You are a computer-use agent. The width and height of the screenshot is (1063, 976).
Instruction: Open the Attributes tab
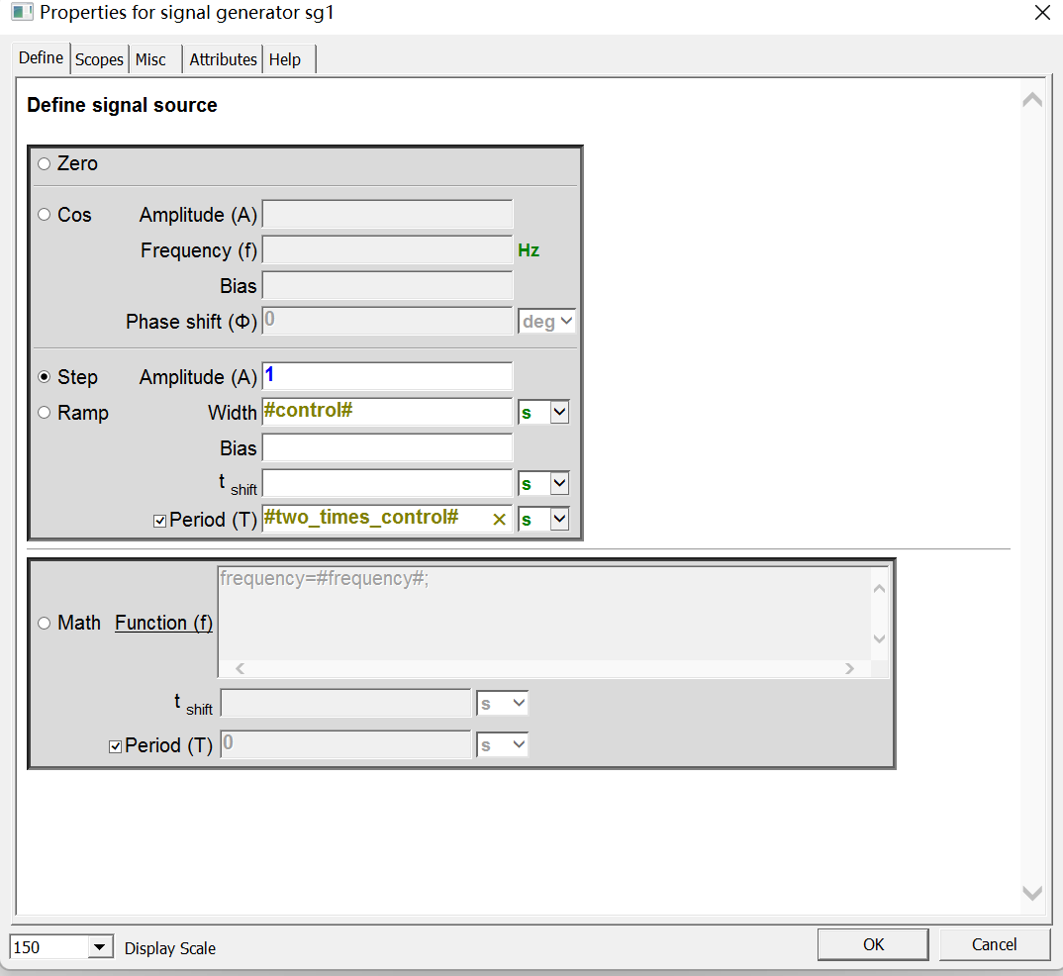click(223, 59)
